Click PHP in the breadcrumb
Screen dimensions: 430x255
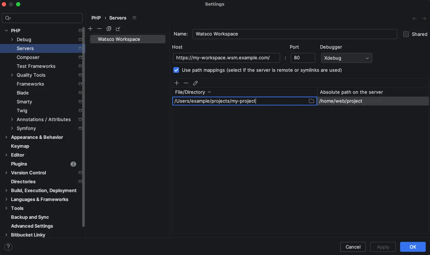point(96,18)
